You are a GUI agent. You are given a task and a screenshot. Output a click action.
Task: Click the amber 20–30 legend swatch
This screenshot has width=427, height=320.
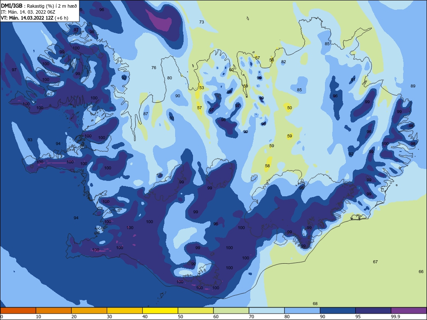tap(89, 311)
